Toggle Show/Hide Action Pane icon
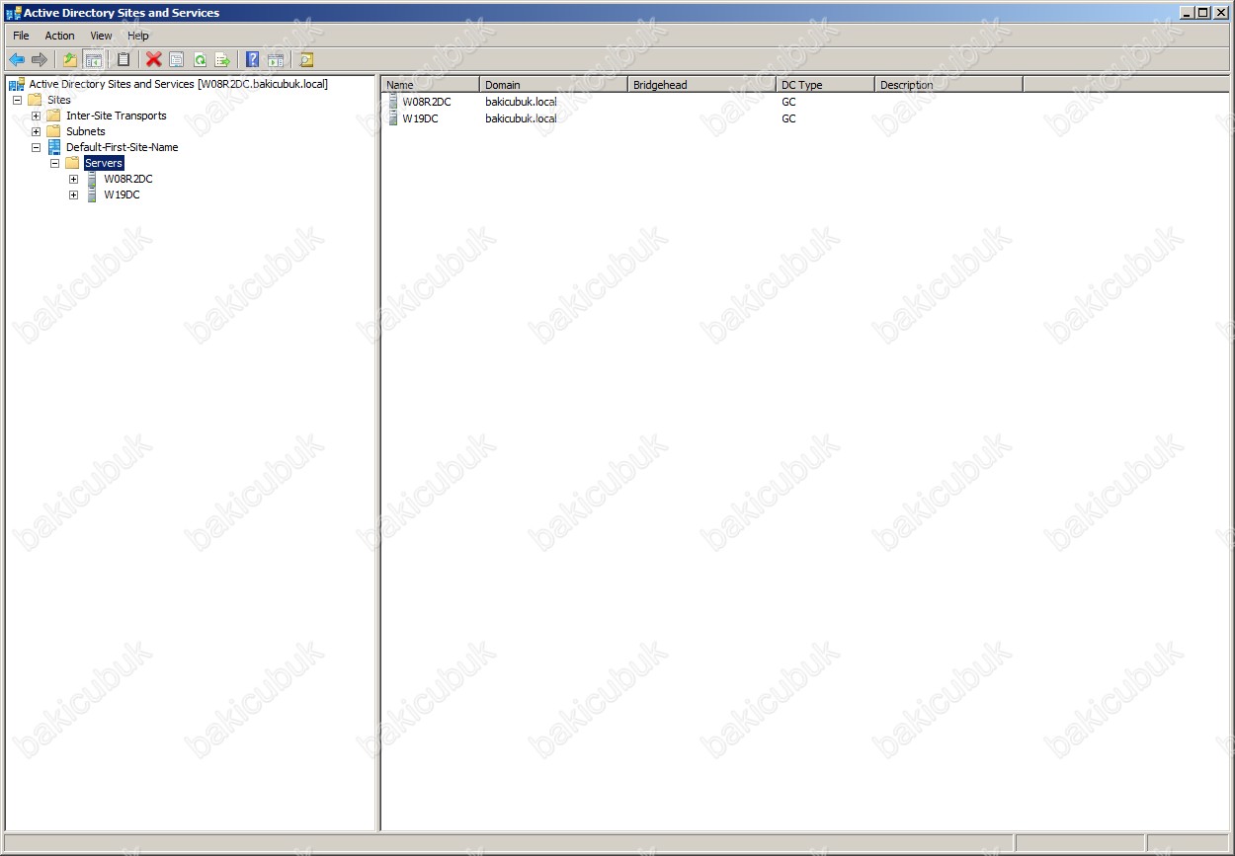This screenshot has height=856, width=1235. [276, 60]
